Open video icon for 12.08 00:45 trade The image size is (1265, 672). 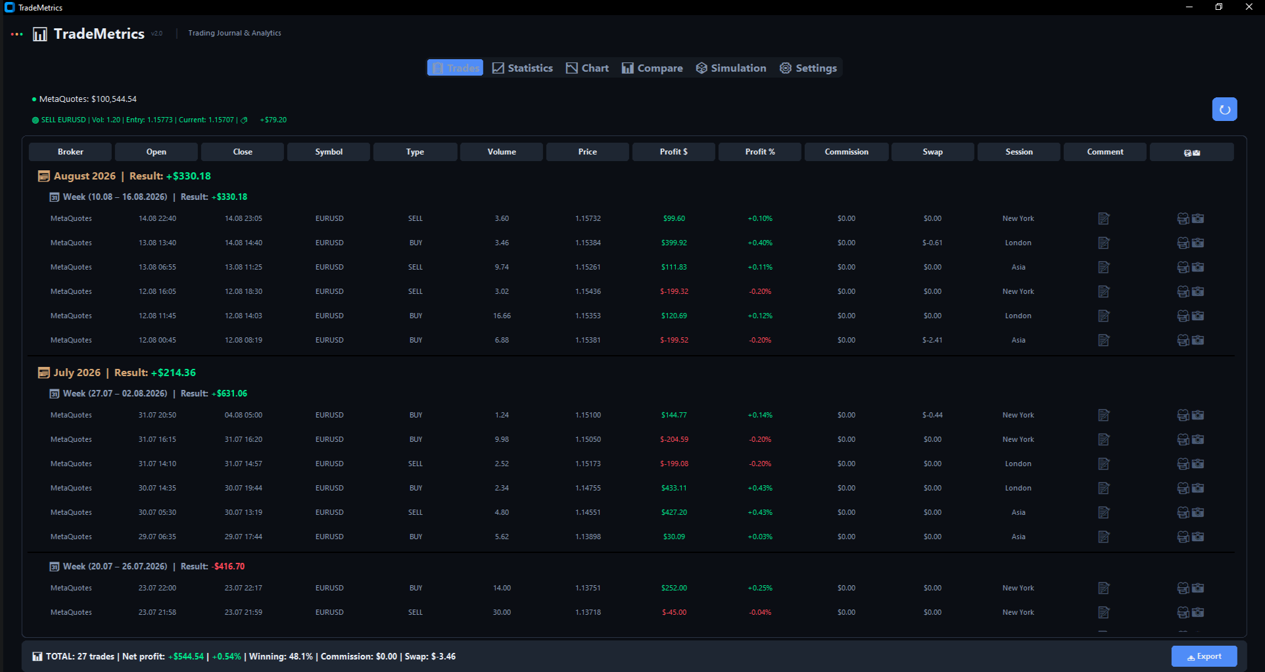pyautogui.click(x=1183, y=340)
